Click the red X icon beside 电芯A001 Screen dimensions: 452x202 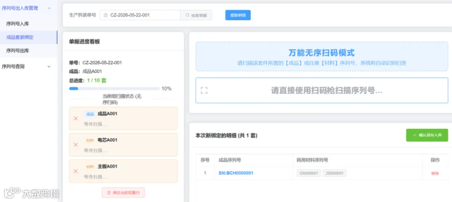point(75,145)
